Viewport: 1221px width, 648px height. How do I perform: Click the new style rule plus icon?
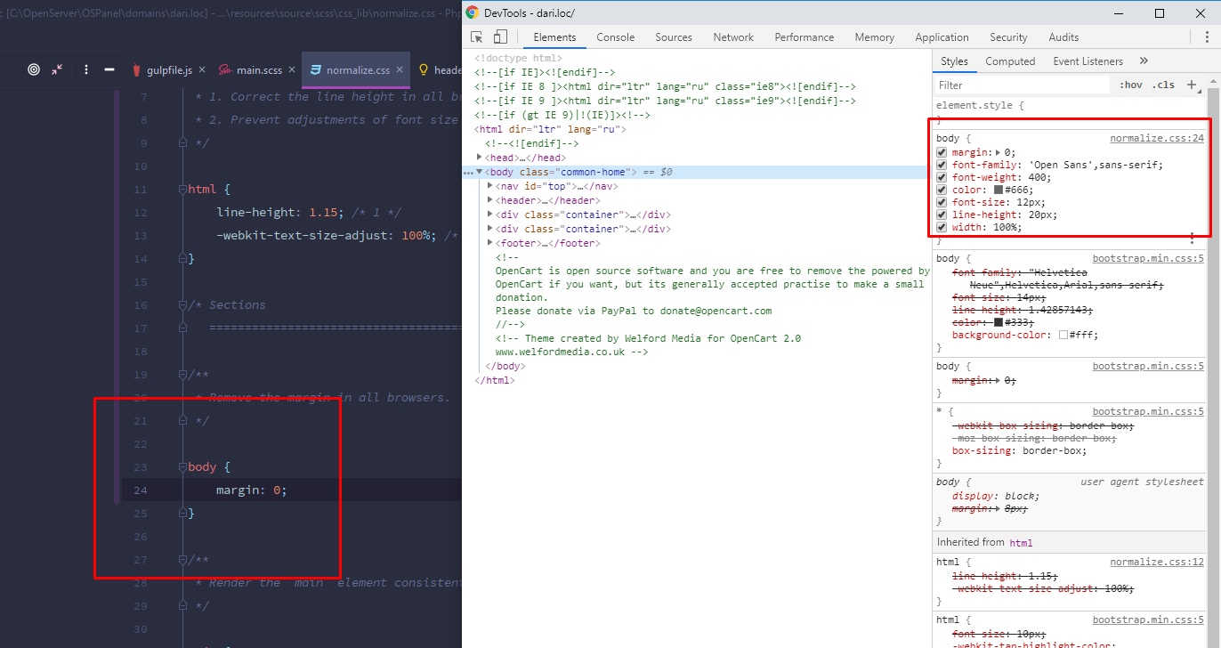click(x=1192, y=85)
